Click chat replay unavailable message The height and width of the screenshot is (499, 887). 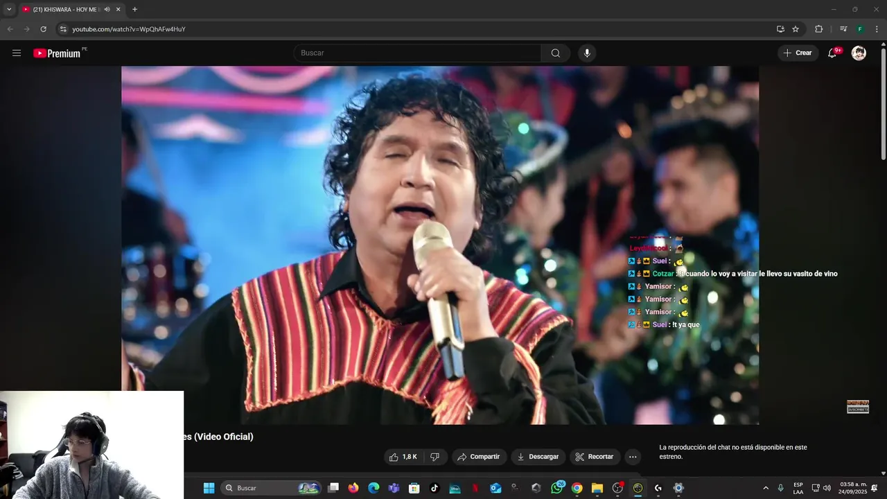(732, 452)
